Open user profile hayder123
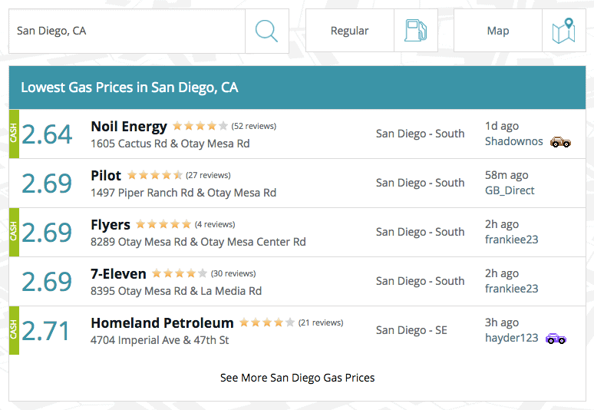The image size is (594, 410). click(511, 338)
